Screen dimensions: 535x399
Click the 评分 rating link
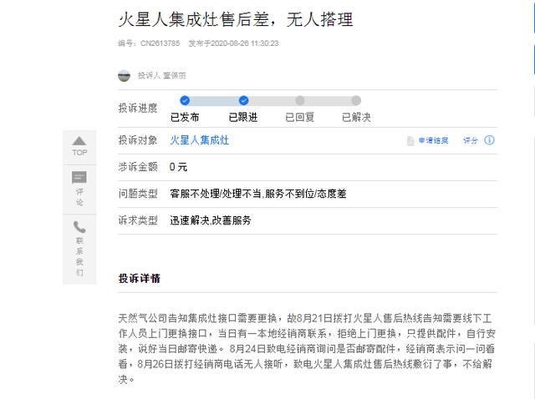(471, 141)
